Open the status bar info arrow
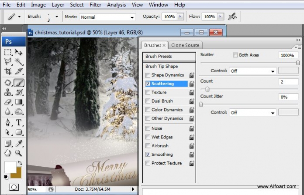The width and height of the screenshot is (304, 195). [133, 189]
